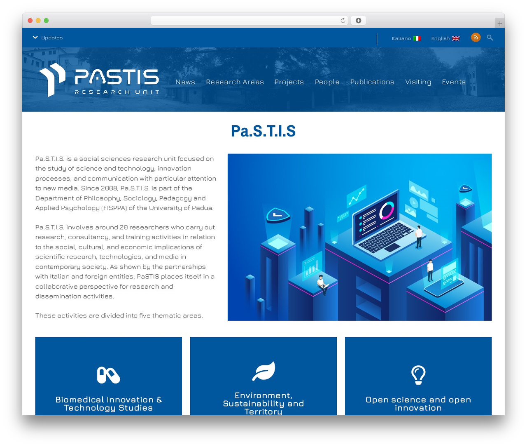Click the Italian flag icon
527x447 pixels.
[417, 38]
